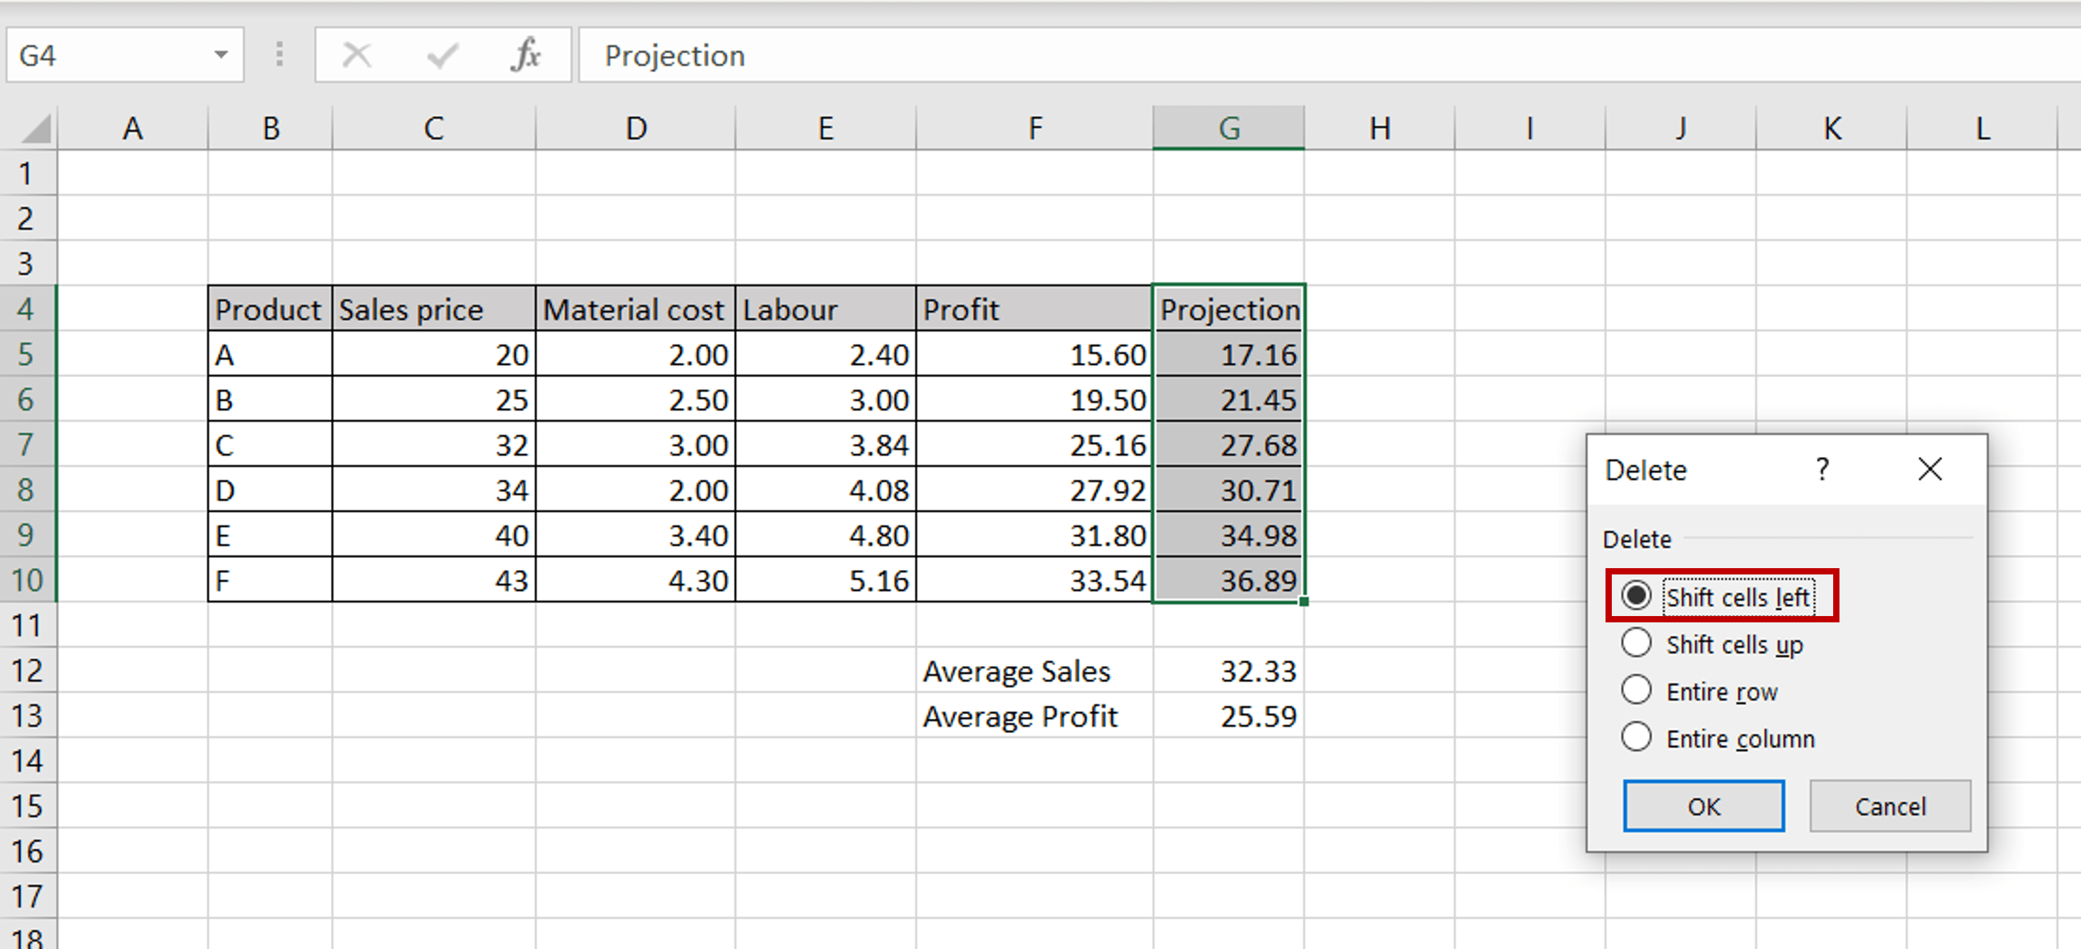2081x949 pixels.
Task: Select the Shift cells left option
Action: coord(1638,596)
